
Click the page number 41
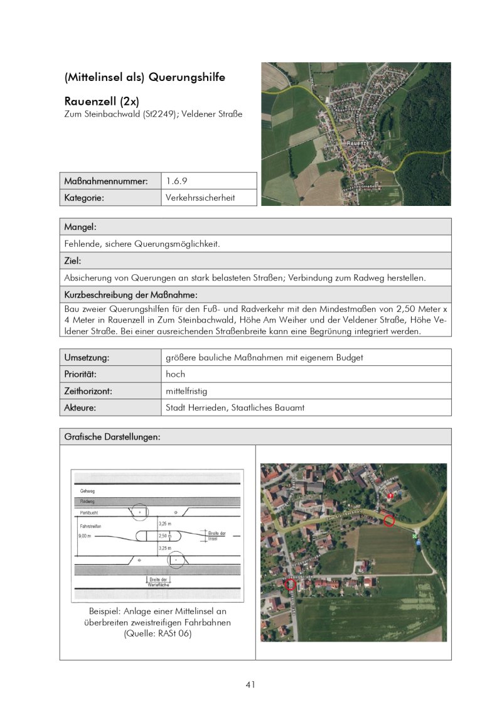250,685
